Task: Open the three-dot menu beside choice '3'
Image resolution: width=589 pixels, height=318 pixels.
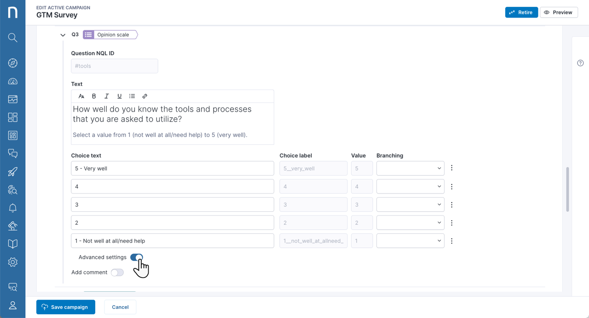Action: (451, 204)
